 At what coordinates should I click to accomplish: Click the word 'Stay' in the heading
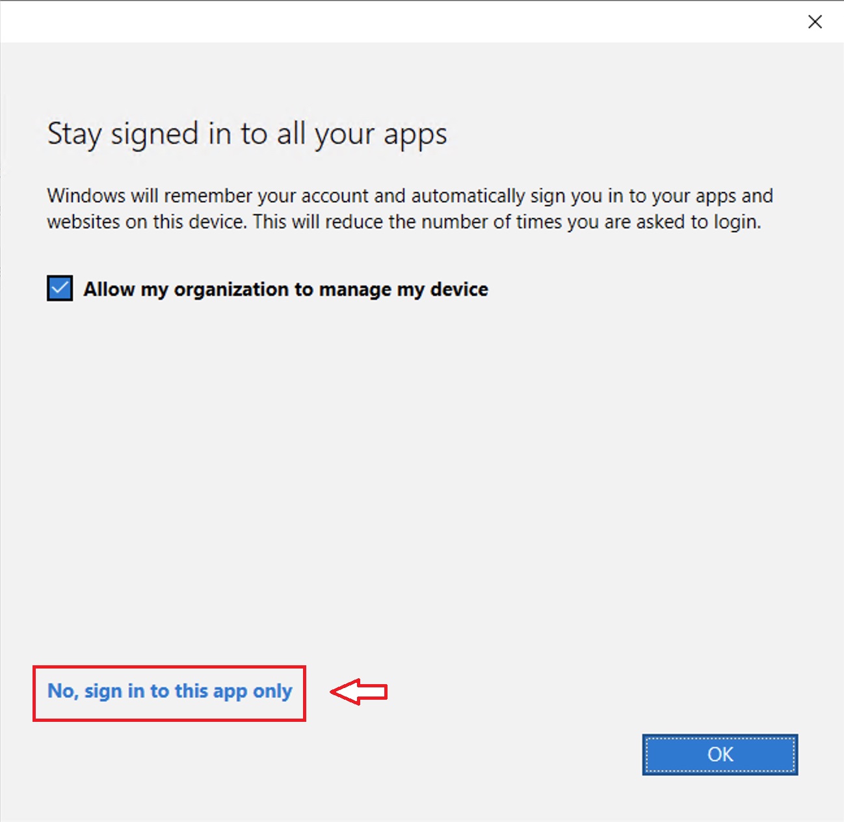[74, 135]
